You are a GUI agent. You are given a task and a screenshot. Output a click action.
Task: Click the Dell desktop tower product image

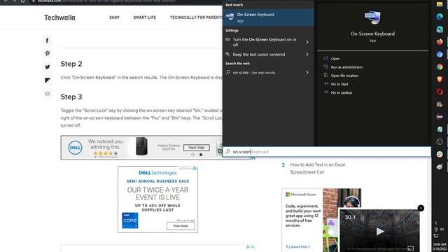click(141, 146)
